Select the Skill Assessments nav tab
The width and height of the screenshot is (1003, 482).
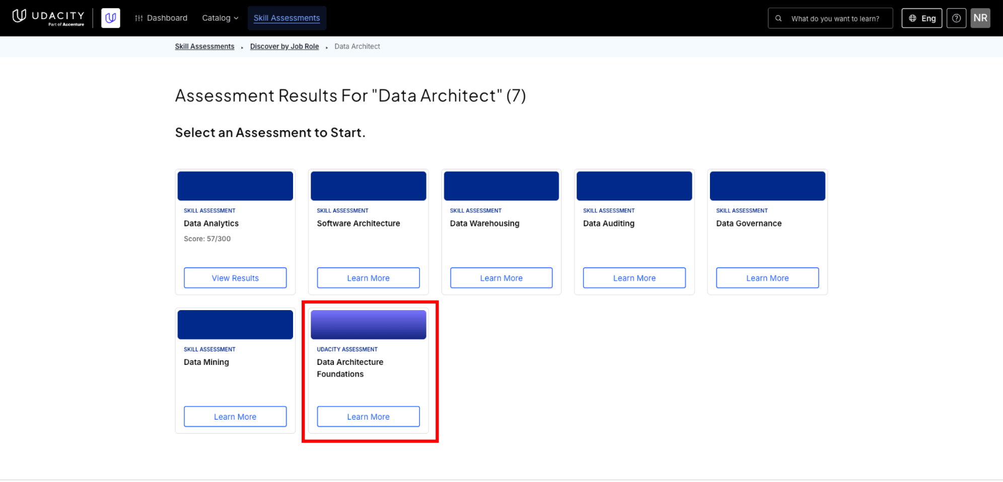click(286, 18)
